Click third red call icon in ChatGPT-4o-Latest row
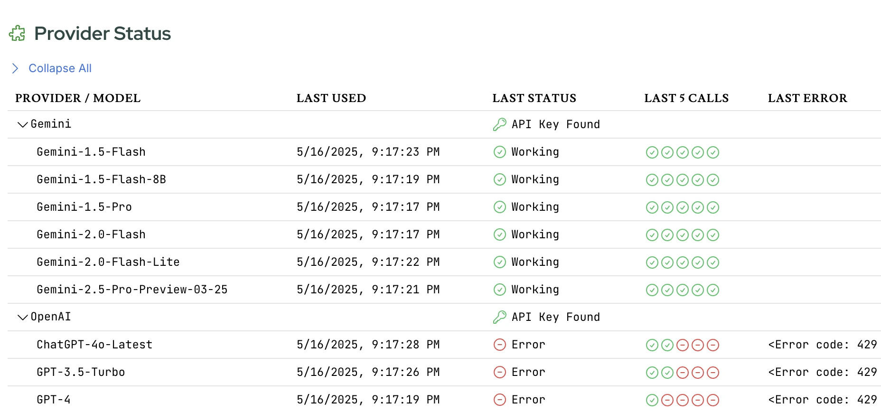Screen dimensions: 881x412 coord(713,345)
